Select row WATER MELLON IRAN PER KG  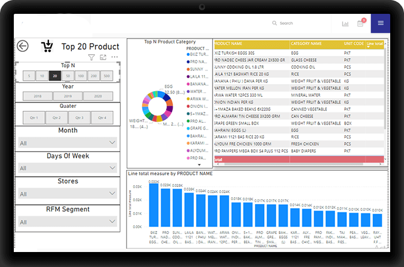click(x=299, y=88)
